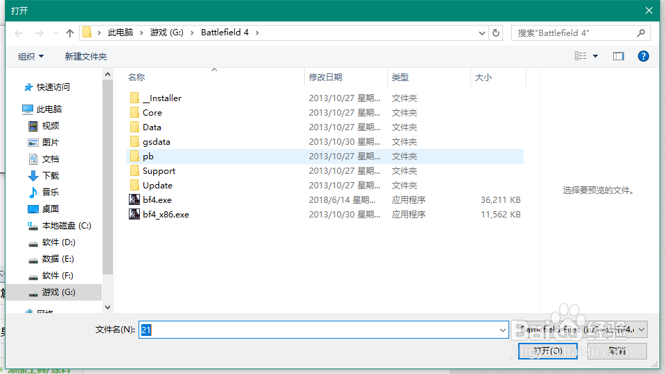
Task: Click Battlefield 4 breadcrumb segment
Action: point(224,33)
